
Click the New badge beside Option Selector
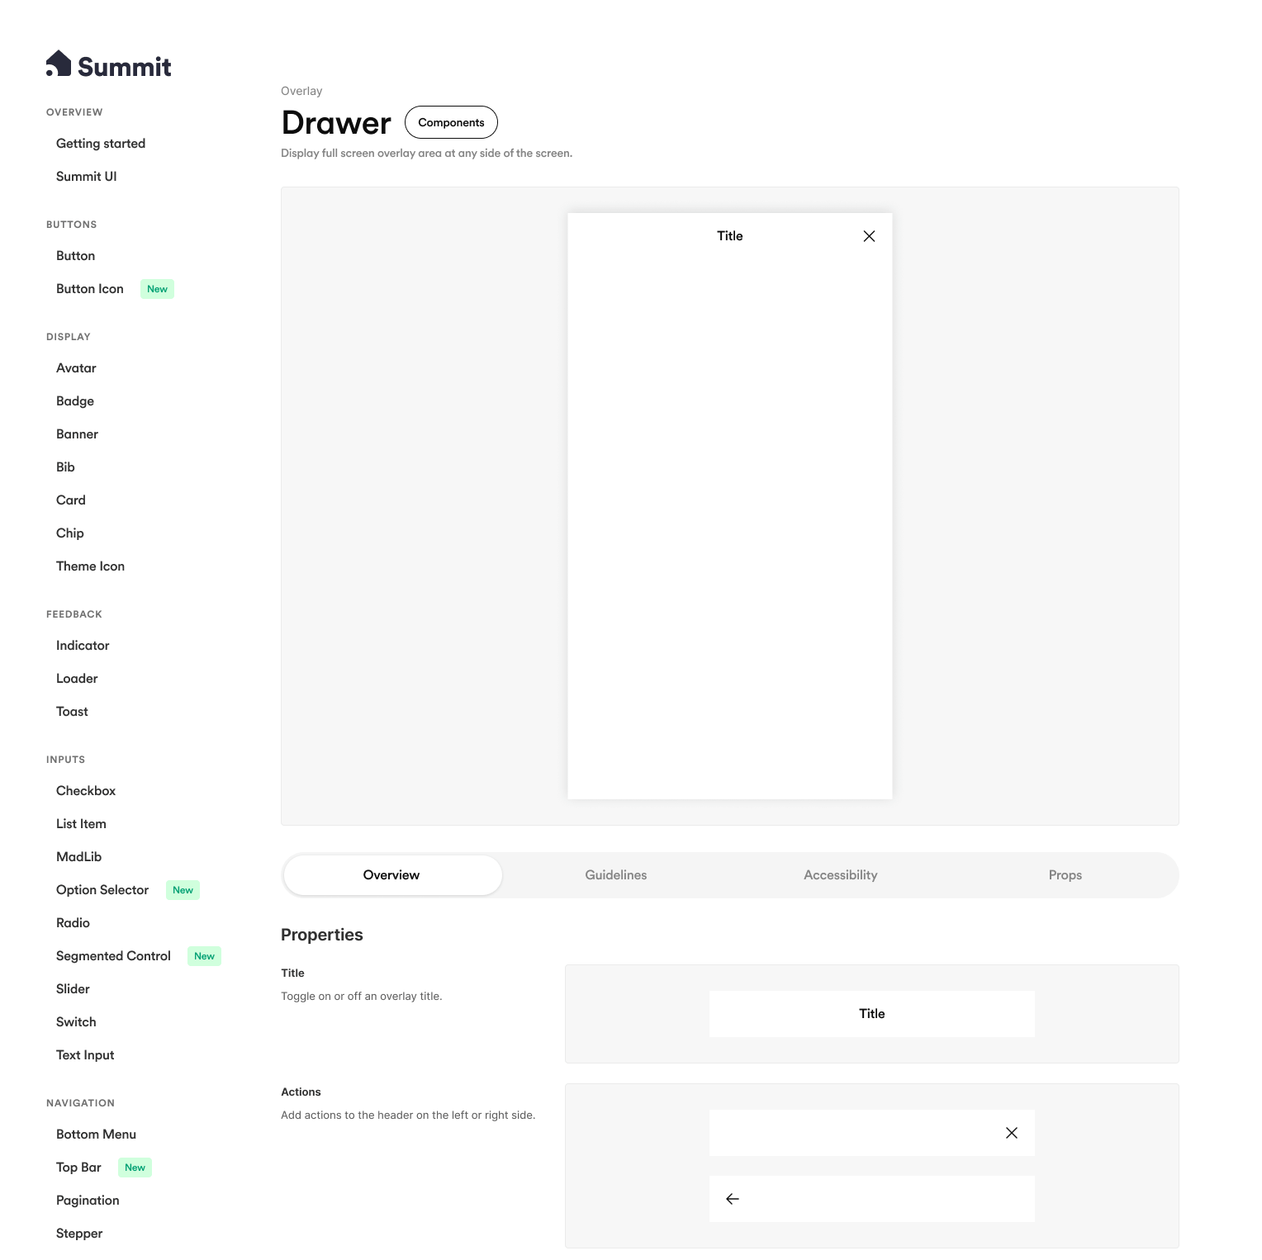183,890
